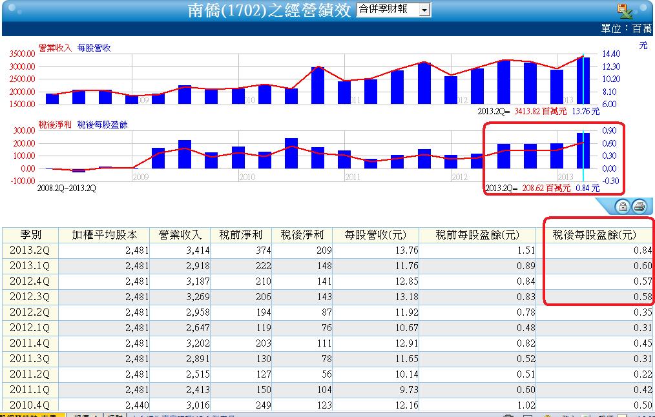
Task: Select the 2012.2Q row label
Action: 30,312
